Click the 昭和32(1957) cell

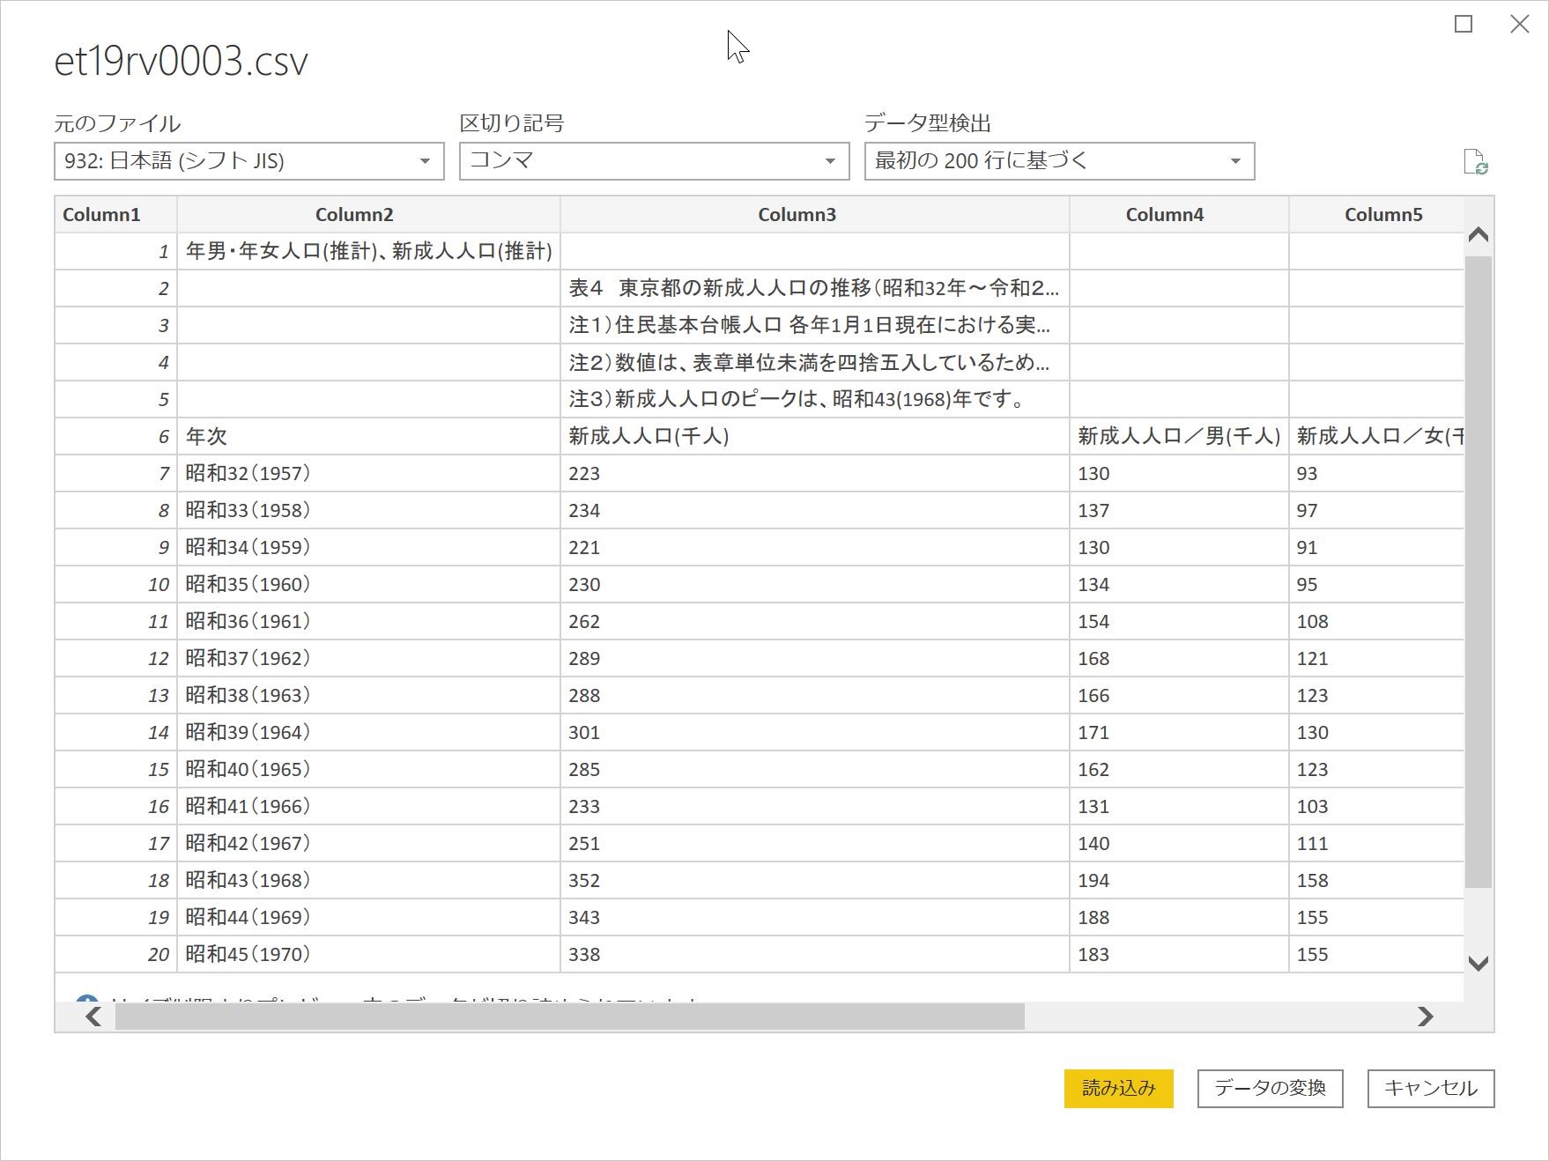pos(368,474)
